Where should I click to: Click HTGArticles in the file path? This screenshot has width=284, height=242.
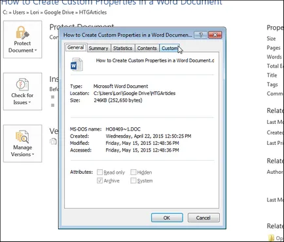93,12
